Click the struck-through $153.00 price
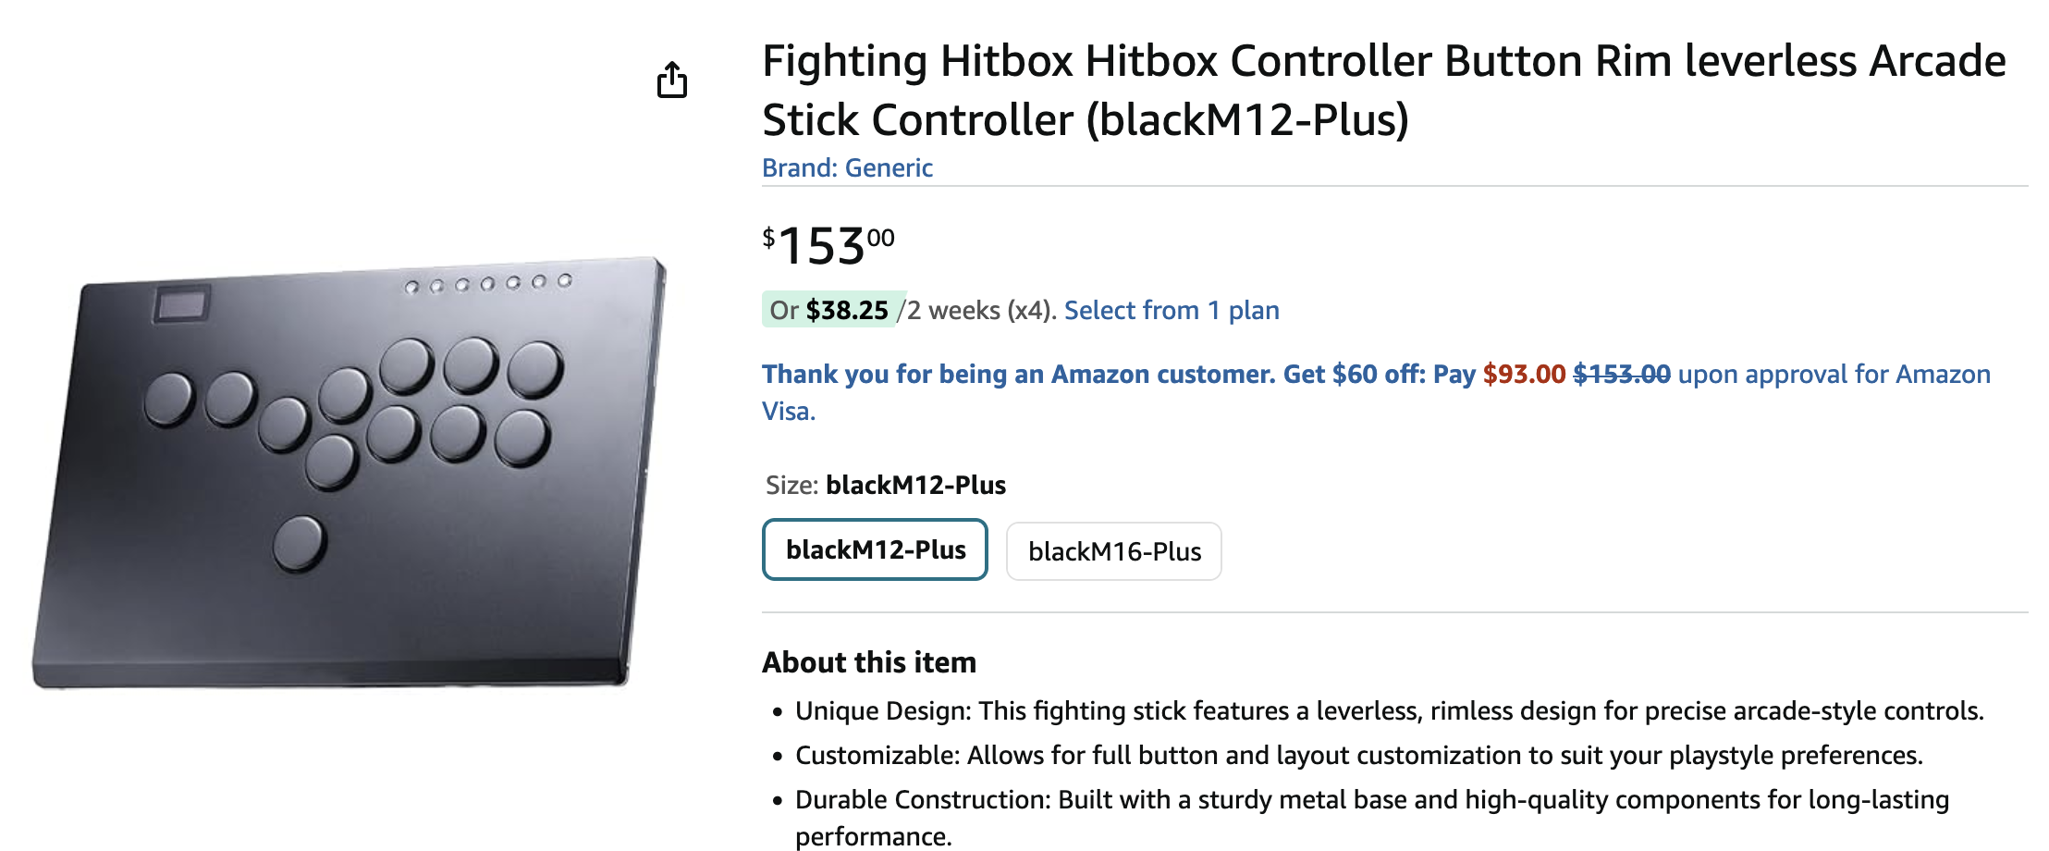 1622,375
